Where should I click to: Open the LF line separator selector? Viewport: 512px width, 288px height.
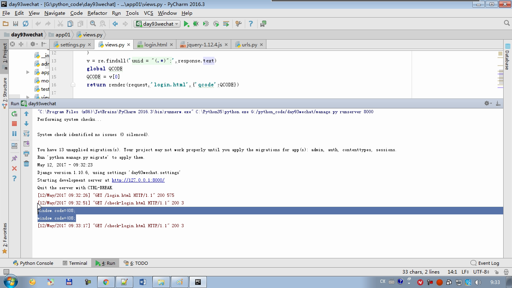466,272
